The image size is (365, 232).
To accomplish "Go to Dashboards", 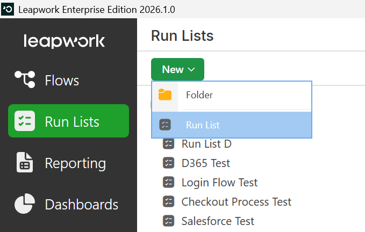I will coord(82,205).
